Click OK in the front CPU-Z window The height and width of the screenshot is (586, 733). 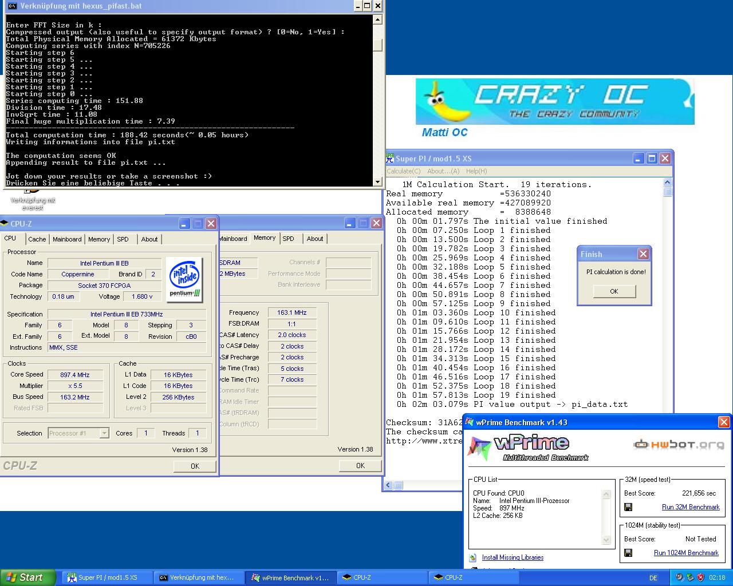195,466
